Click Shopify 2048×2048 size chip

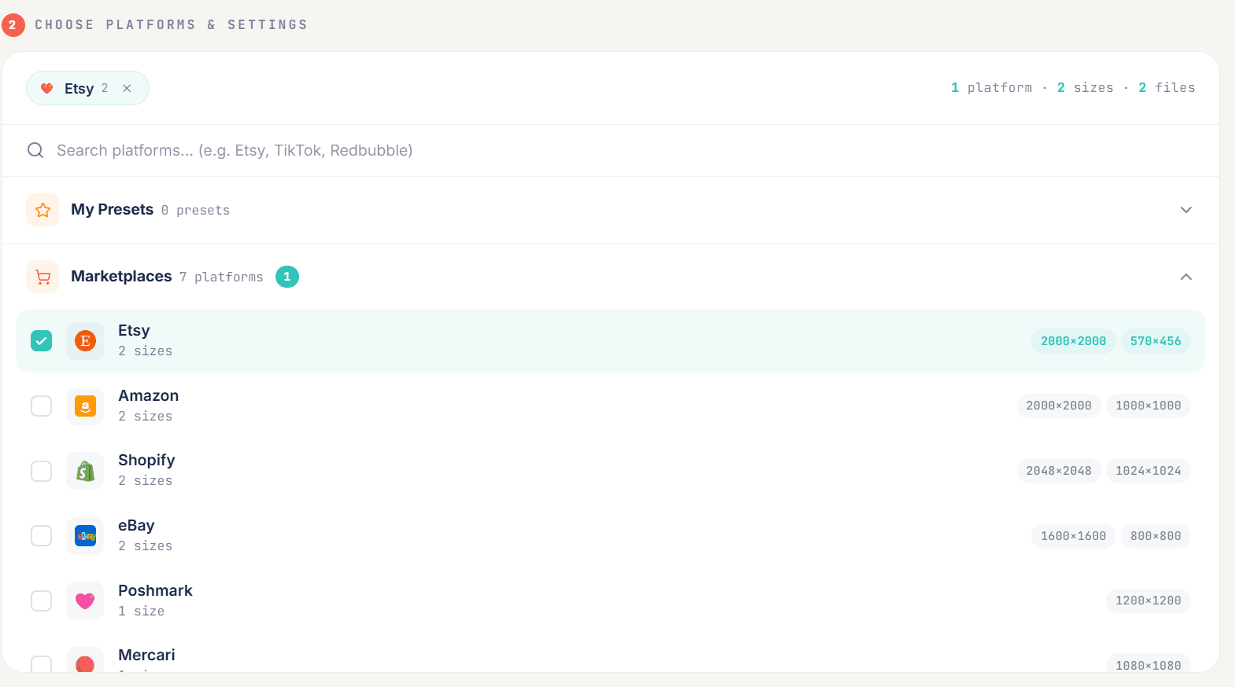(1059, 471)
